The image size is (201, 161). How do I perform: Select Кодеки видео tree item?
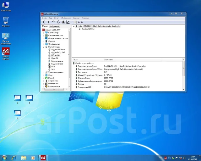56,64
